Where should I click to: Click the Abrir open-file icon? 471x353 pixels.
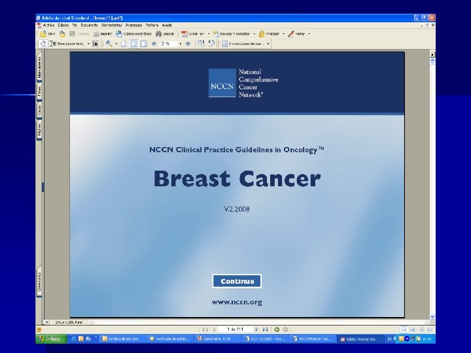[x=43, y=34]
